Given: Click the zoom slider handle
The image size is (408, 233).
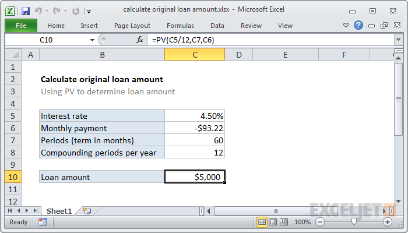Looking at the screenshot, I should 353,222.
